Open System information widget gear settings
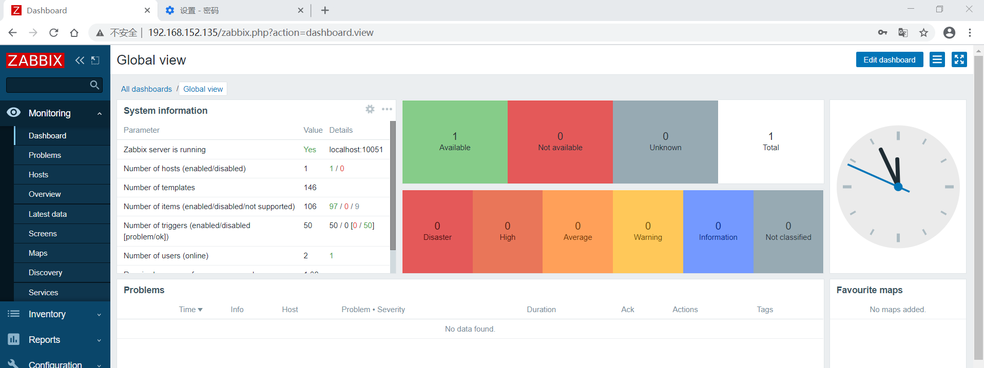 tap(370, 109)
